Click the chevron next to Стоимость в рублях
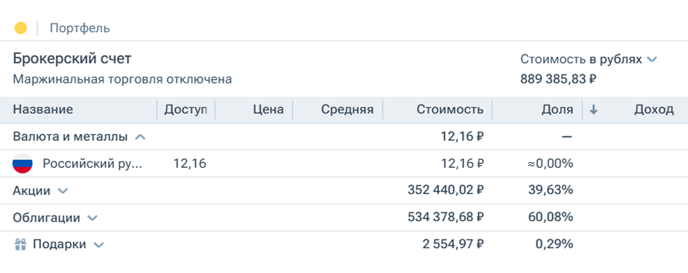 point(652,59)
